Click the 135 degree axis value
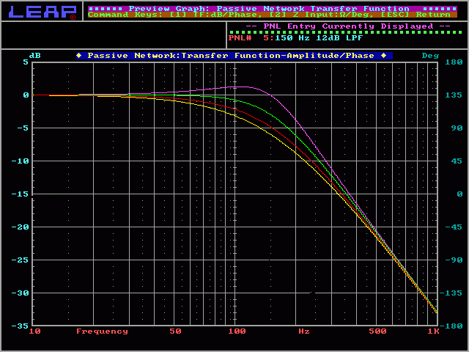The width and height of the screenshot is (469, 352). point(454,95)
